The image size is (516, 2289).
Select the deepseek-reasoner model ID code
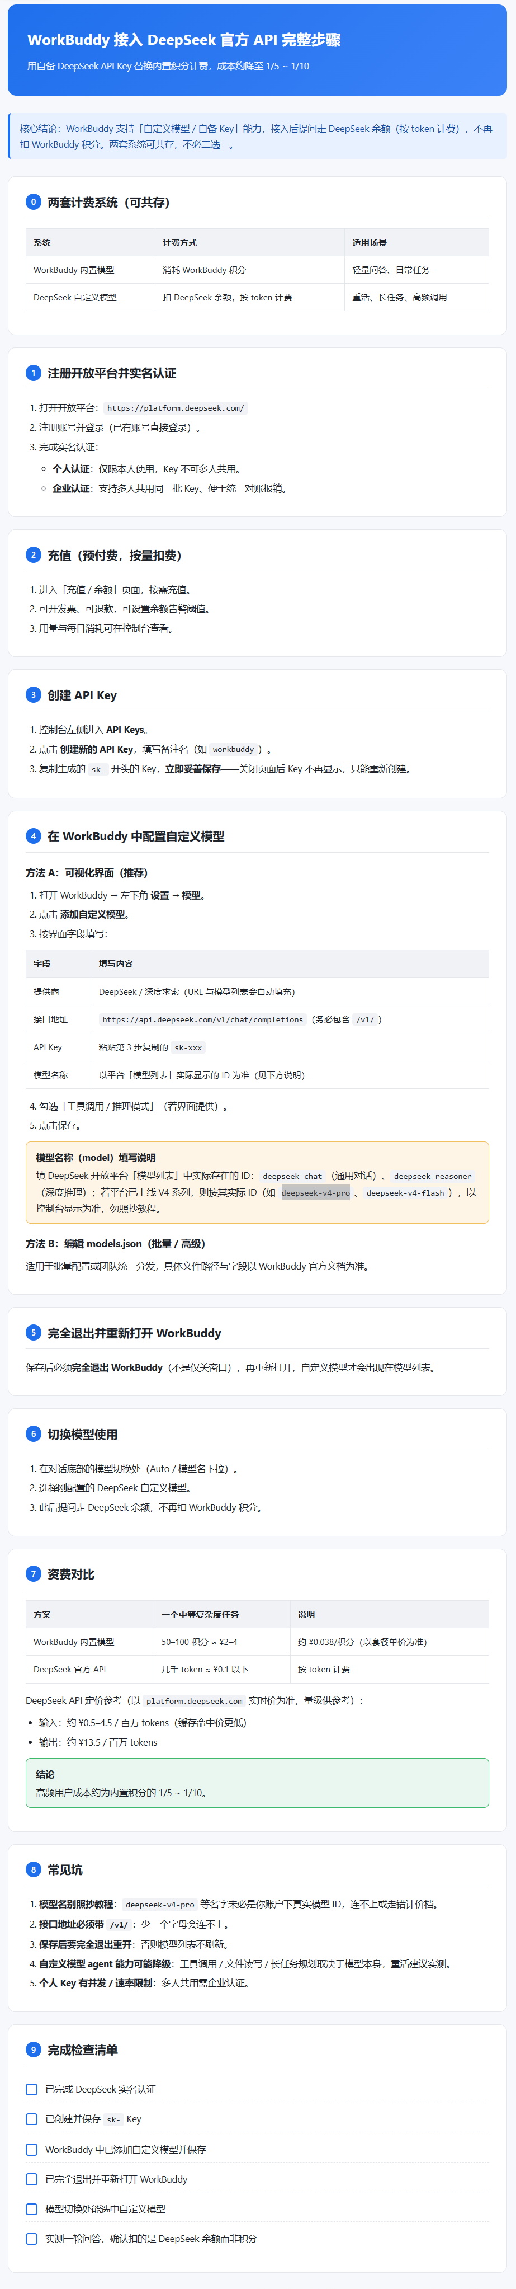tap(433, 1176)
